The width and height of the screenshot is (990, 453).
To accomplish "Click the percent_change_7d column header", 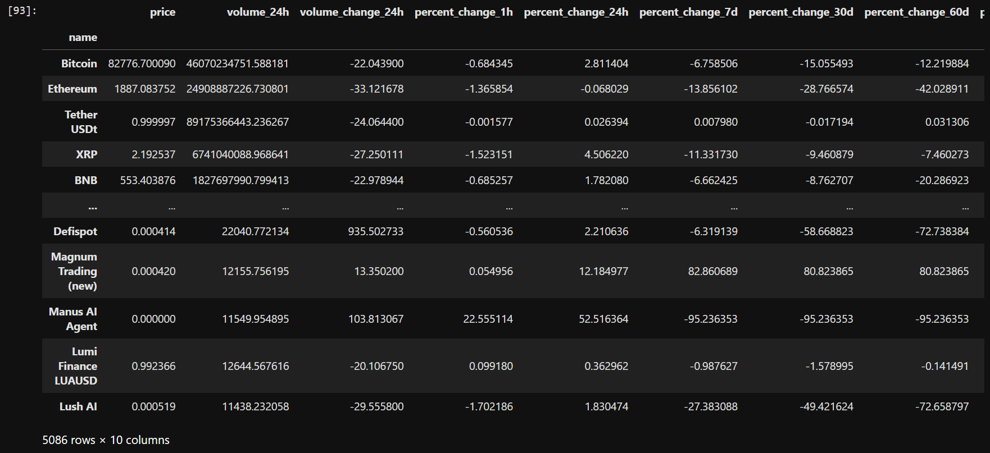I will [x=688, y=12].
